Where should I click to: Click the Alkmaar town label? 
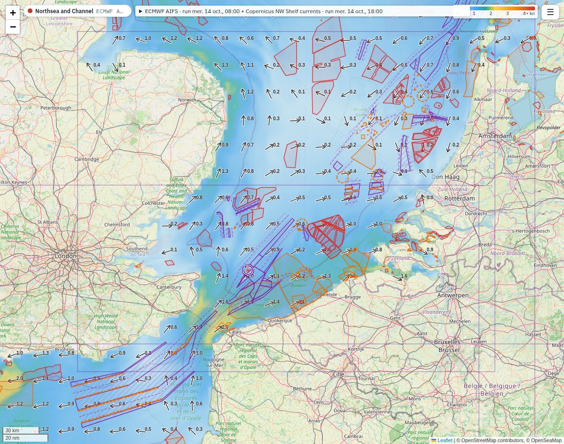pyautogui.click(x=483, y=100)
